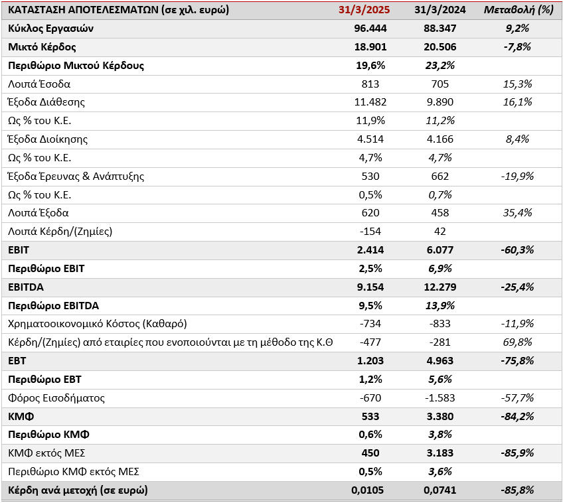The image size is (563, 503).
Task: Select the ΚΜΦ εκτός ΜΕΣ label
Action: tap(47, 453)
